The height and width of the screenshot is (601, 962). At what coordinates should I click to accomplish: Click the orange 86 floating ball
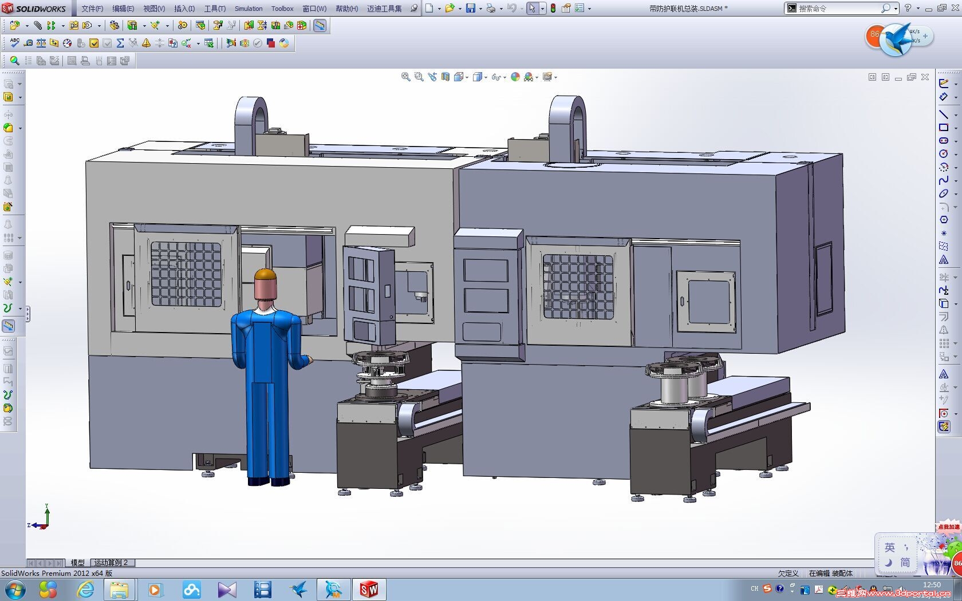pos(875,35)
